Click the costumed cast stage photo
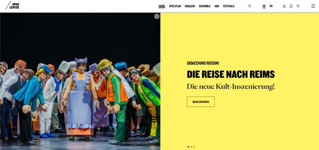The height and width of the screenshot is (150, 319). pos(80,81)
